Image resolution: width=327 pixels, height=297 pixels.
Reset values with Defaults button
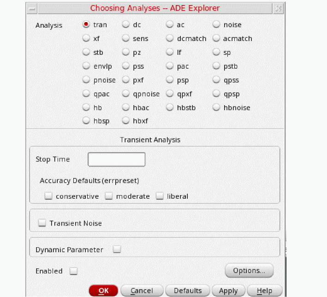[188, 291]
